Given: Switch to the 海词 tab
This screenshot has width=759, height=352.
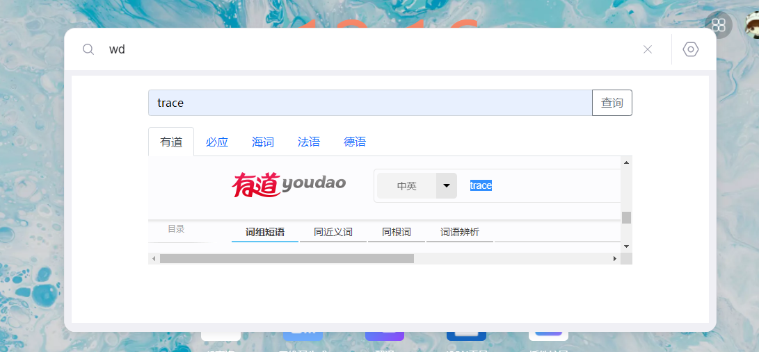Looking at the screenshot, I should [263, 142].
